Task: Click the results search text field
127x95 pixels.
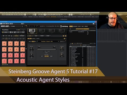Action: [x=76, y=45]
